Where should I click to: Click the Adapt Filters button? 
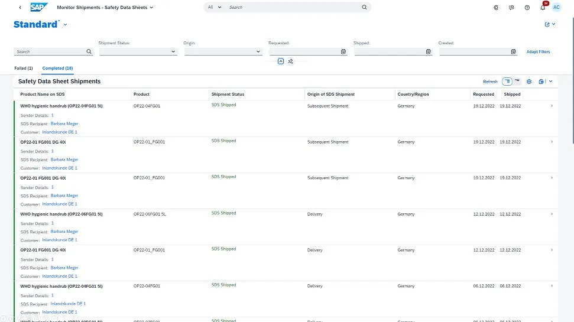click(538, 52)
